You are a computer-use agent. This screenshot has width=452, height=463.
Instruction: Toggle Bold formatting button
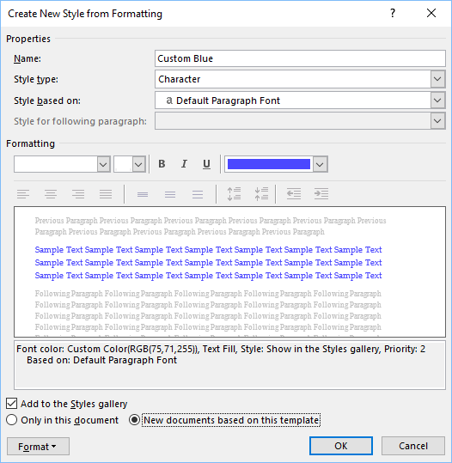coord(162,164)
